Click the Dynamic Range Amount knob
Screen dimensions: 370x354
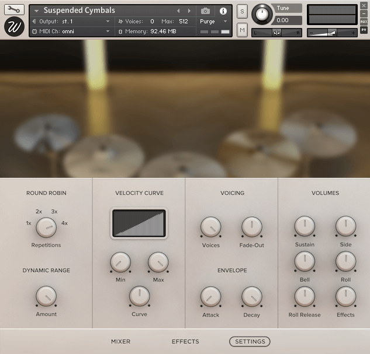46,296
